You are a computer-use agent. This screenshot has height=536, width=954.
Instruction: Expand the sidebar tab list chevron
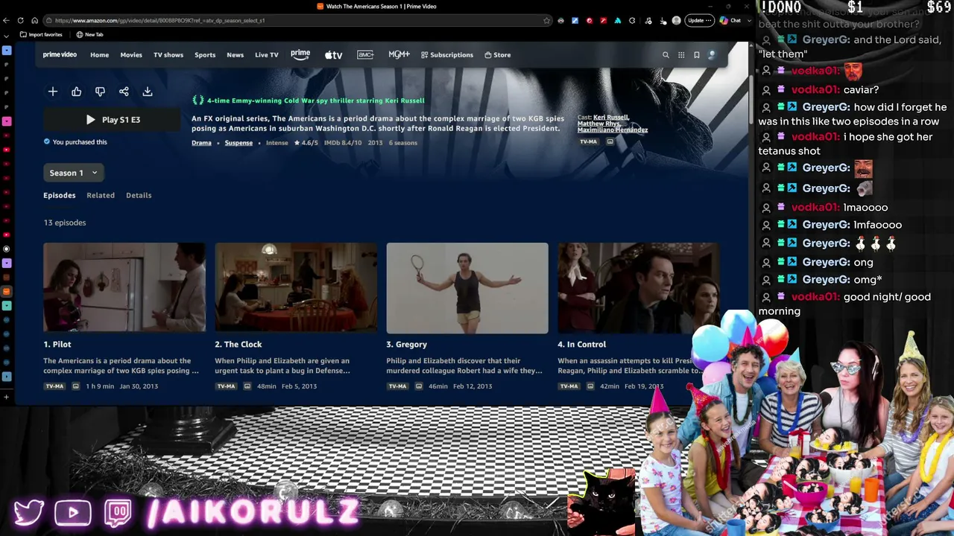click(x=7, y=35)
